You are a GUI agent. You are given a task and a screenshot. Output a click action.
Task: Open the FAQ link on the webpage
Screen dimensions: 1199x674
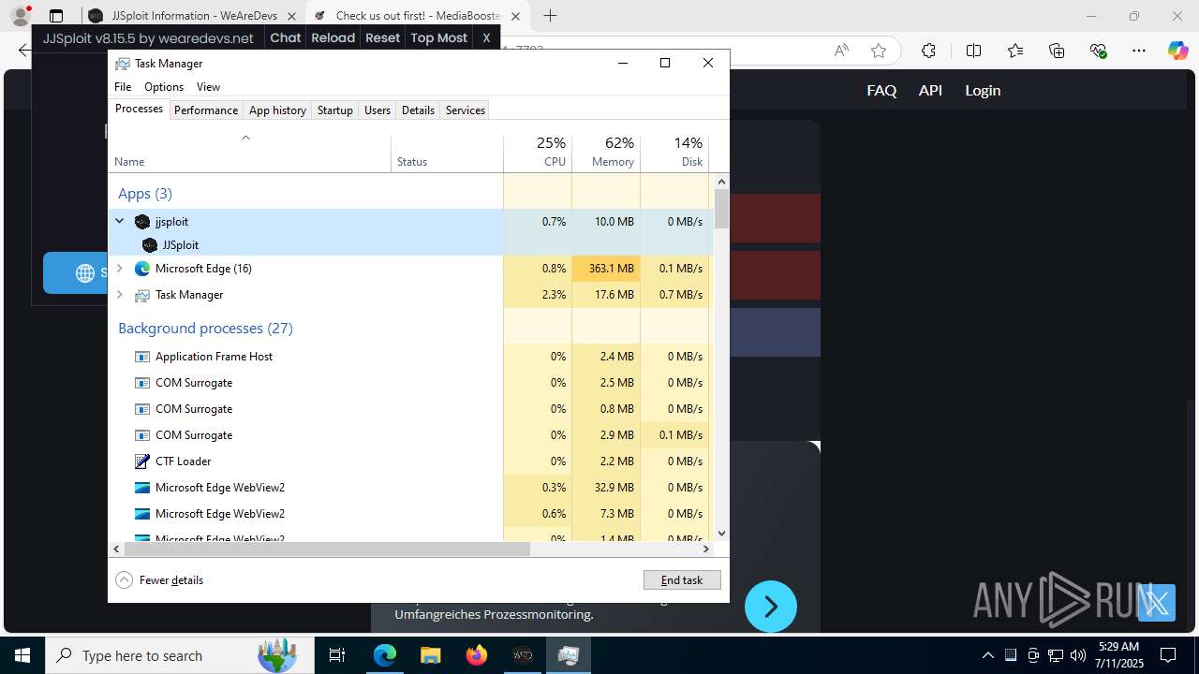tap(881, 91)
